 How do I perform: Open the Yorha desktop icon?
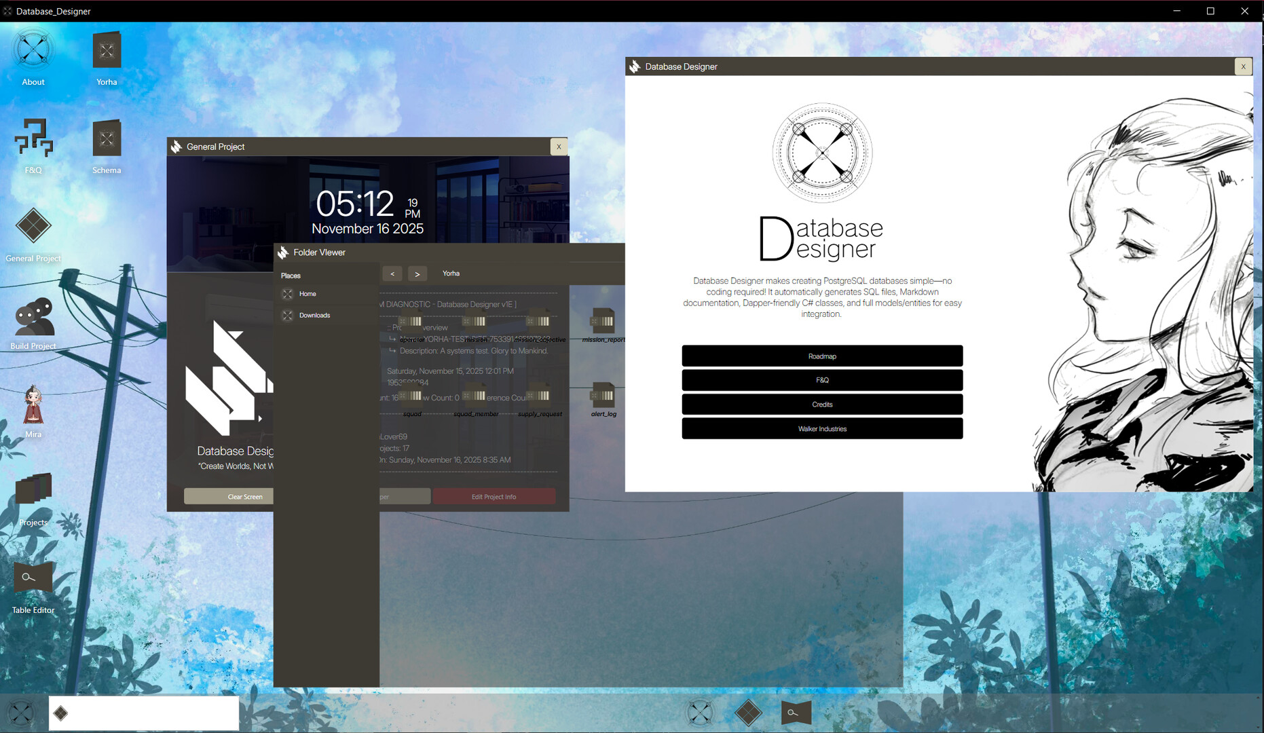click(x=106, y=50)
